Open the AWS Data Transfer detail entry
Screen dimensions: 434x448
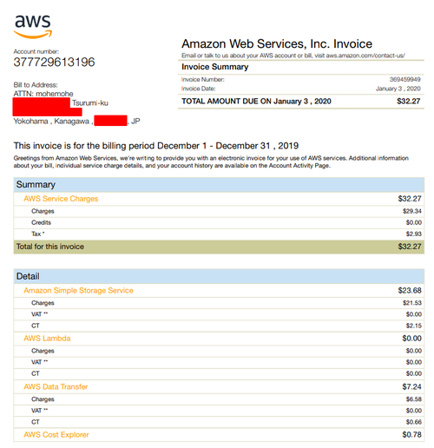point(56,387)
